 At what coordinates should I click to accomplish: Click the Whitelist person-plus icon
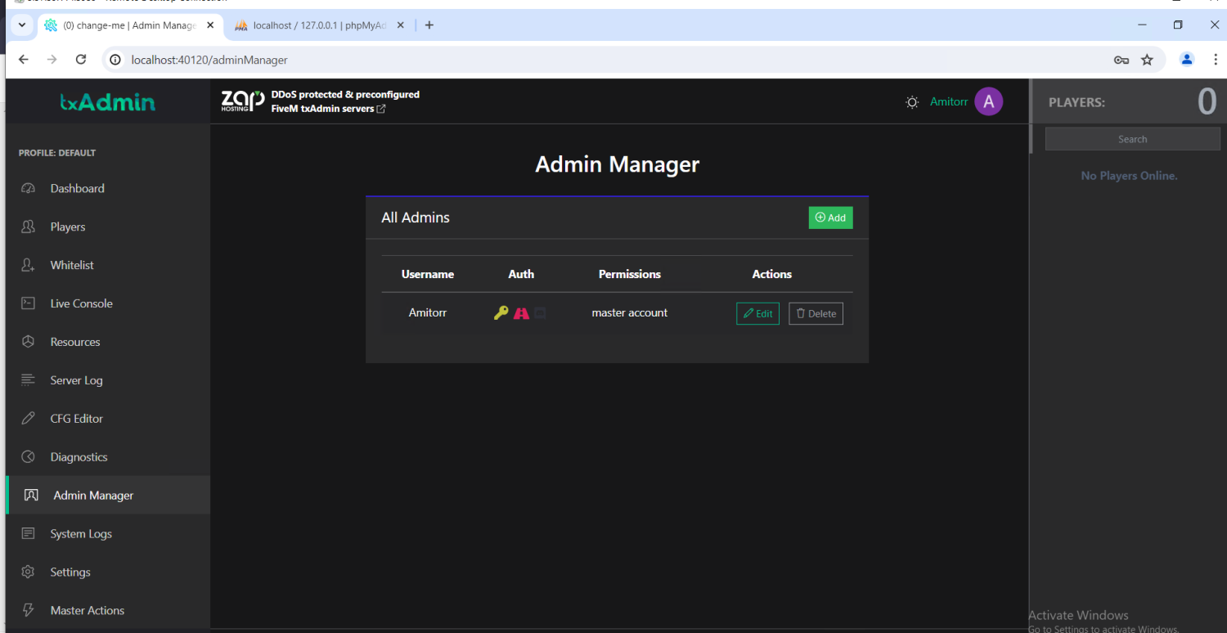tap(28, 265)
